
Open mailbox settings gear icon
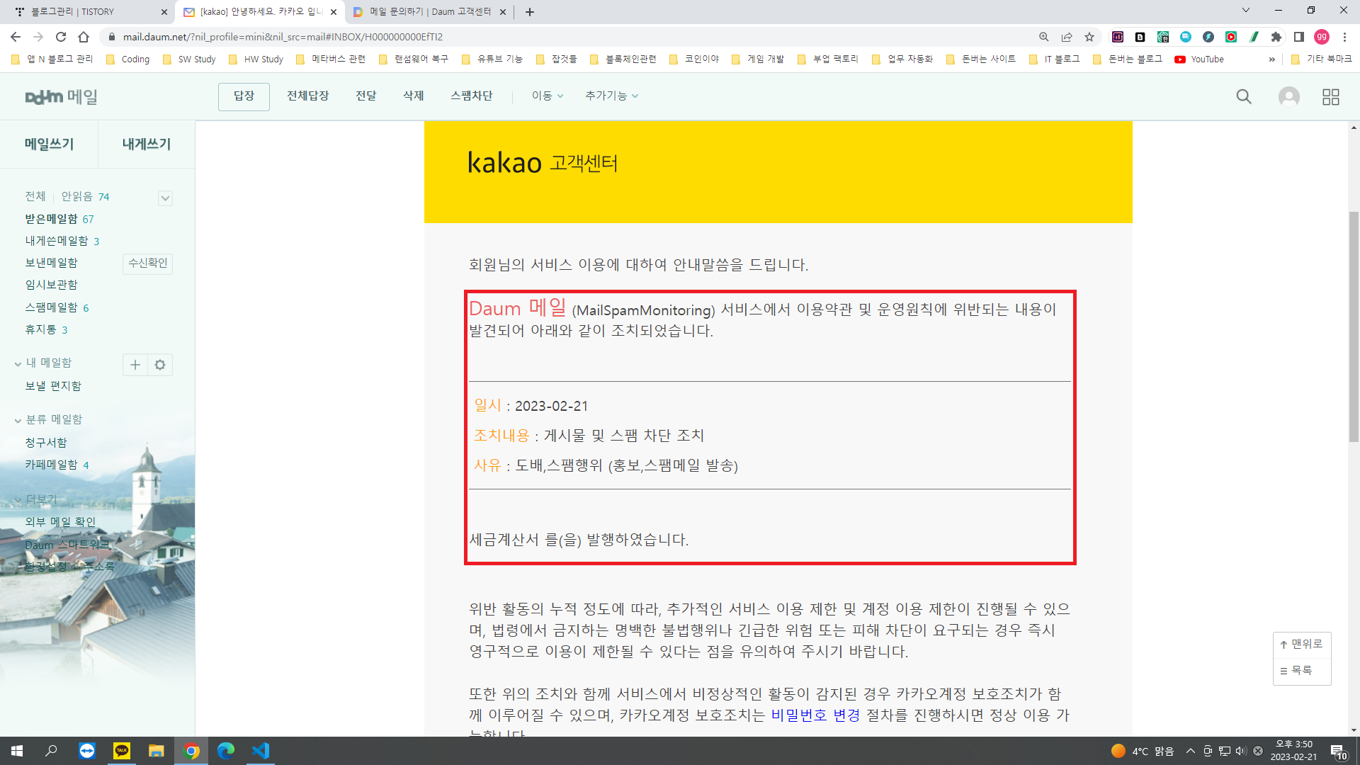(x=160, y=365)
